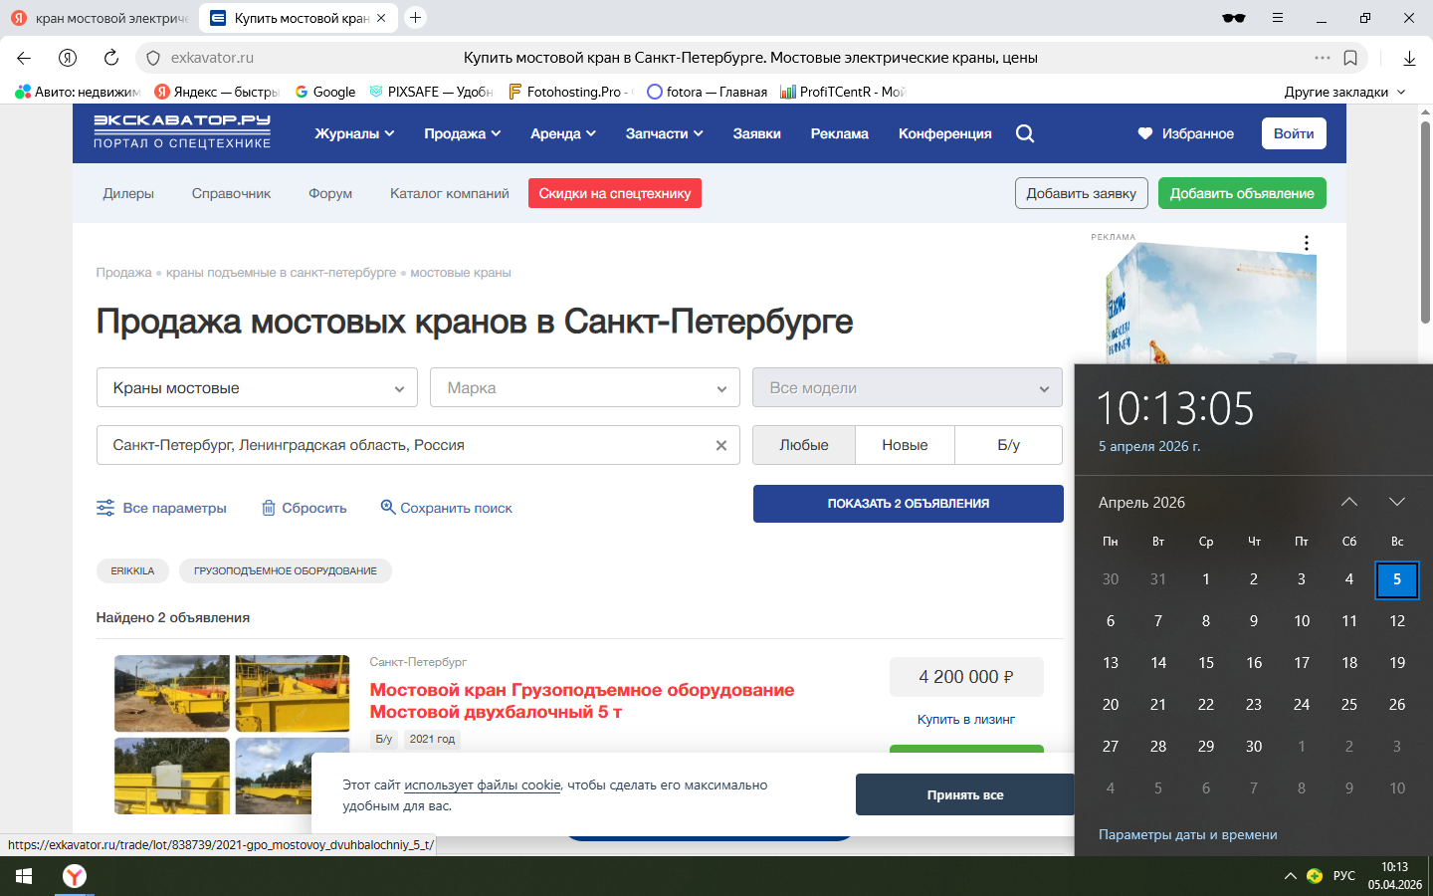The width and height of the screenshot is (1433, 896).
Task: Open the Заявки menu item
Action: pyautogui.click(x=756, y=133)
